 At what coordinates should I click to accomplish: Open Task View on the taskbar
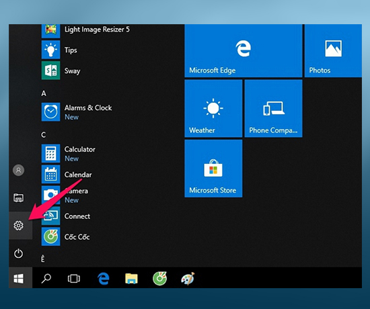coord(74,279)
